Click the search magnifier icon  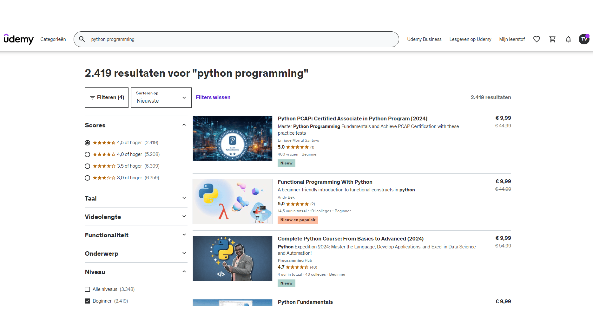pyautogui.click(x=82, y=39)
